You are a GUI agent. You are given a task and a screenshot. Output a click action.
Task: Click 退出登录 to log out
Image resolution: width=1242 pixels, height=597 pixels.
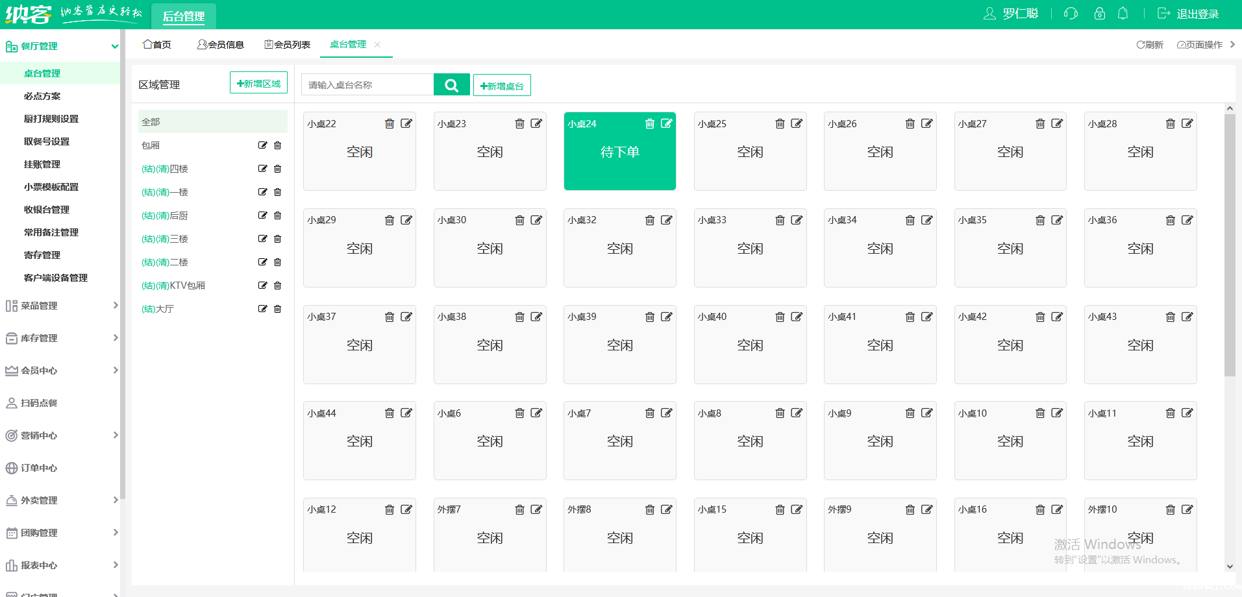click(x=1188, y=14)
